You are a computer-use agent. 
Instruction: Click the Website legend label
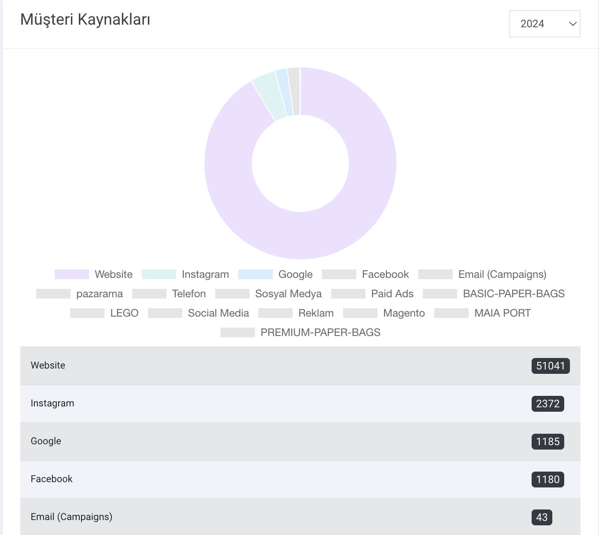(114, 274)
